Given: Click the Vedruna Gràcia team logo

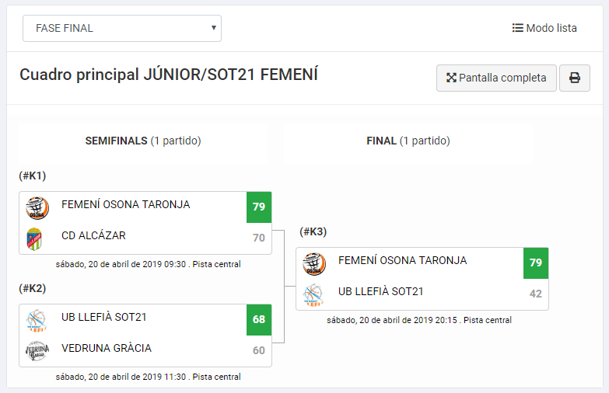Looking at the screenshot, I should pos(37,351).
